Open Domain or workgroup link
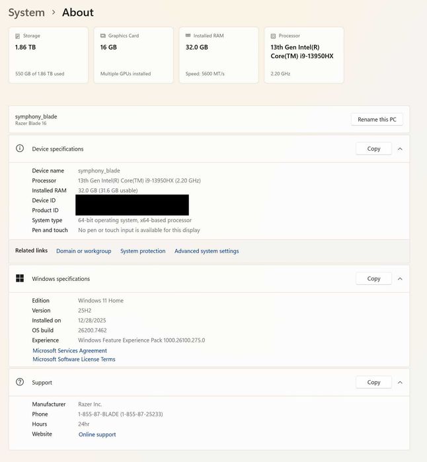The image size is (427, 462). [x=84, y=251]
